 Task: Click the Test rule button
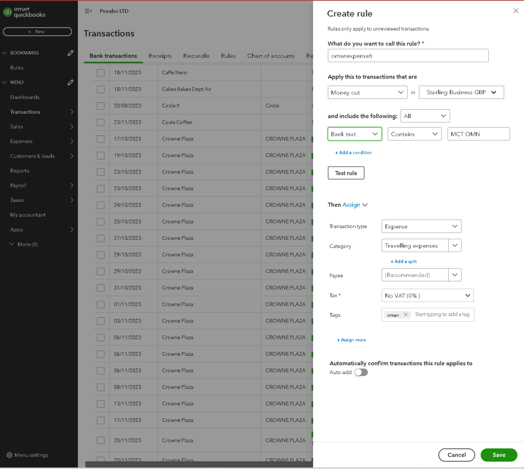[x=346, y=173]
